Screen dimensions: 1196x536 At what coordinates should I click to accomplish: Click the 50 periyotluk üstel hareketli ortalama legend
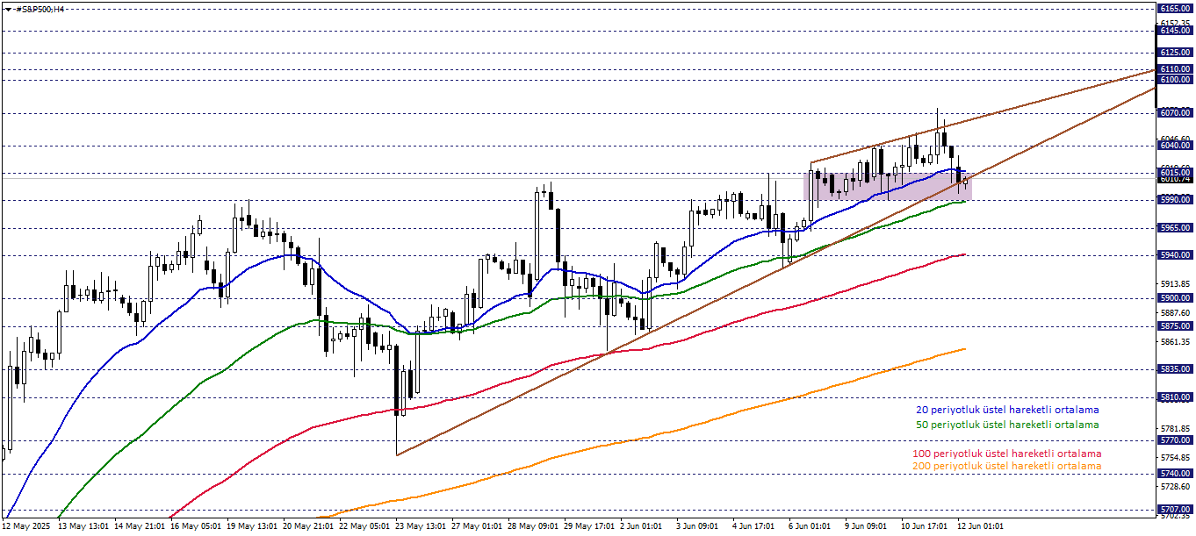click(1007, 425)
